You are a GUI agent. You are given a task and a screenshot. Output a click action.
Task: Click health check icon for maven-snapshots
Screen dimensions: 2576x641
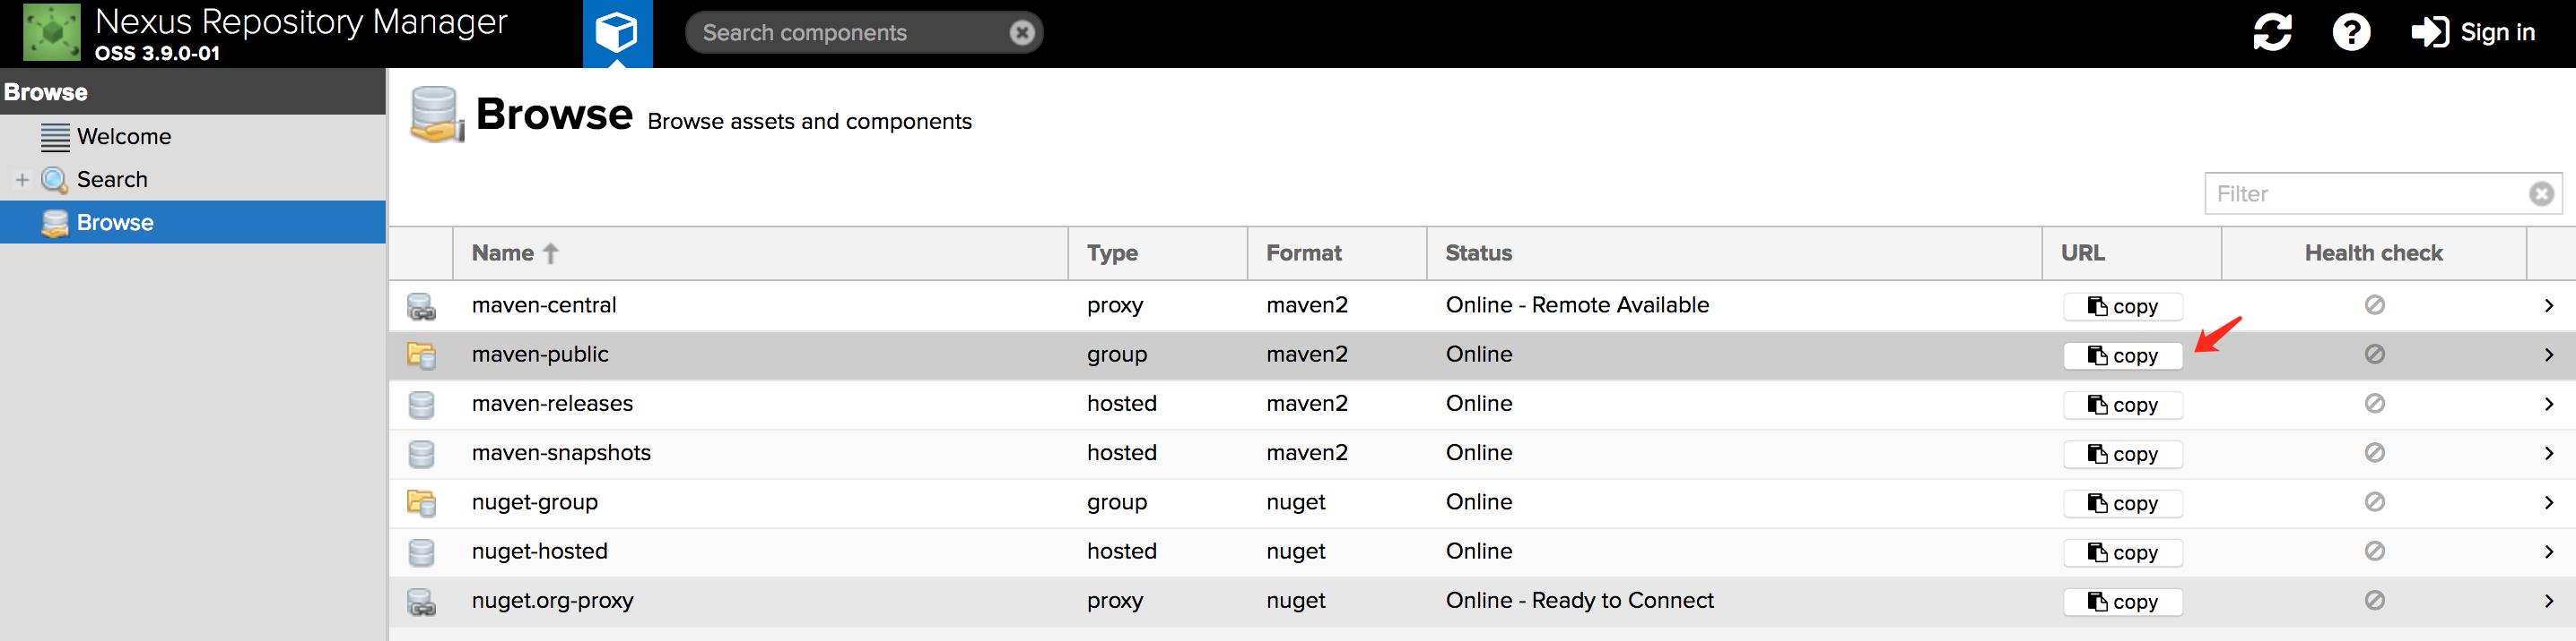tap(2374, 452)
